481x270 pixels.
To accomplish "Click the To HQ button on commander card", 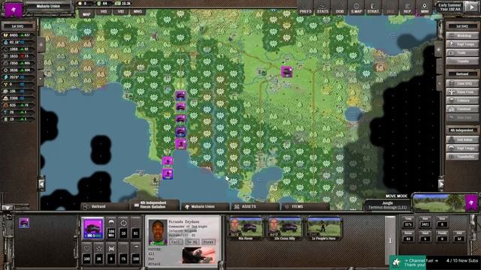I will (x=192, y=241).
